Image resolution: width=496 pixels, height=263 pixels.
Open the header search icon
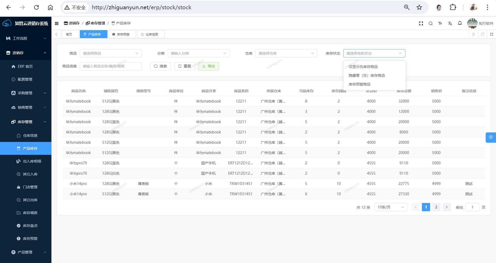click(x=431, y=23)
